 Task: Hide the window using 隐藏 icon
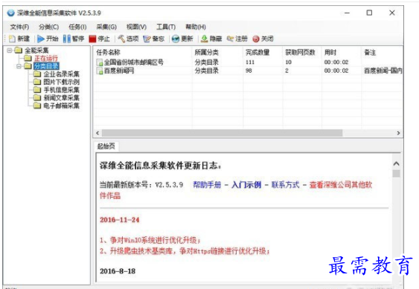coord(204,39)
